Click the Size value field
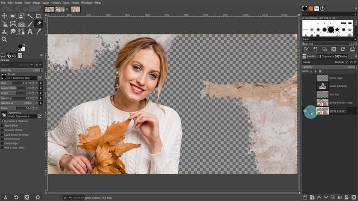Viewport: 358px width, 201px height. (x=17, y=83)
